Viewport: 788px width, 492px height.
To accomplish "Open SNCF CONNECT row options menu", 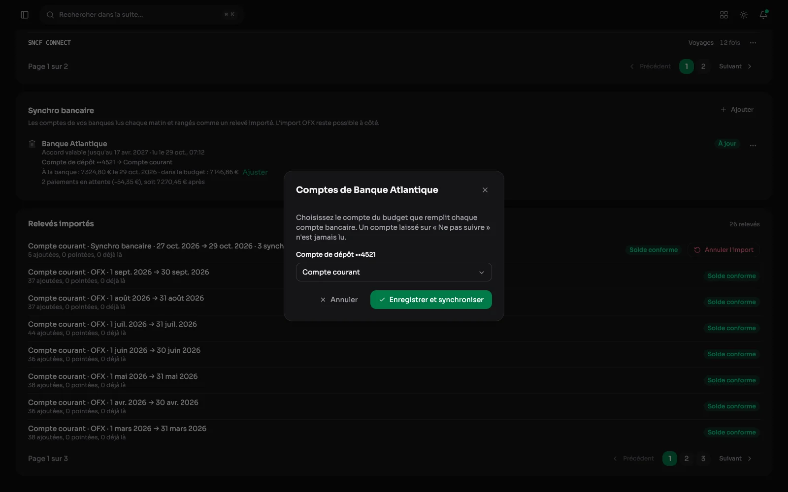I will pos(753,43).
